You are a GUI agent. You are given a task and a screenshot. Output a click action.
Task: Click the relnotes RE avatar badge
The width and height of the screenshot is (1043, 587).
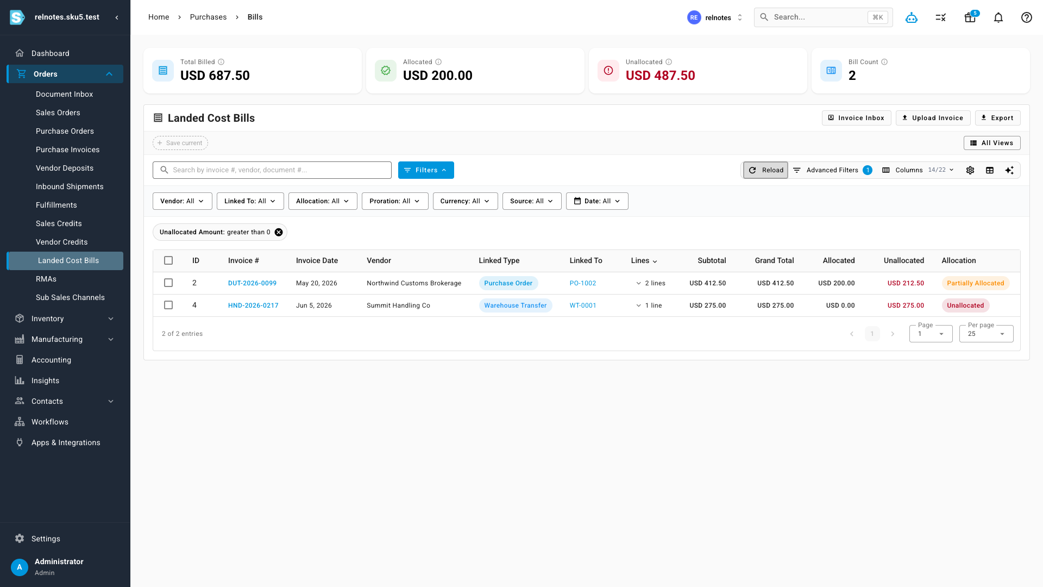[694, 17]
